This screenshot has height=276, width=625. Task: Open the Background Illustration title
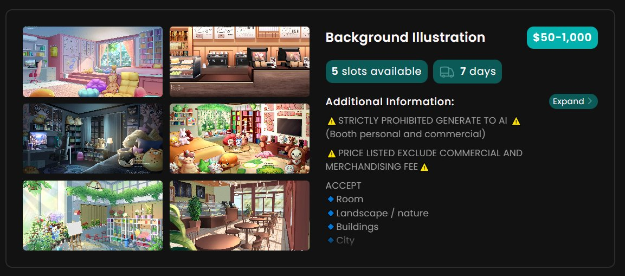click(405, 37)
